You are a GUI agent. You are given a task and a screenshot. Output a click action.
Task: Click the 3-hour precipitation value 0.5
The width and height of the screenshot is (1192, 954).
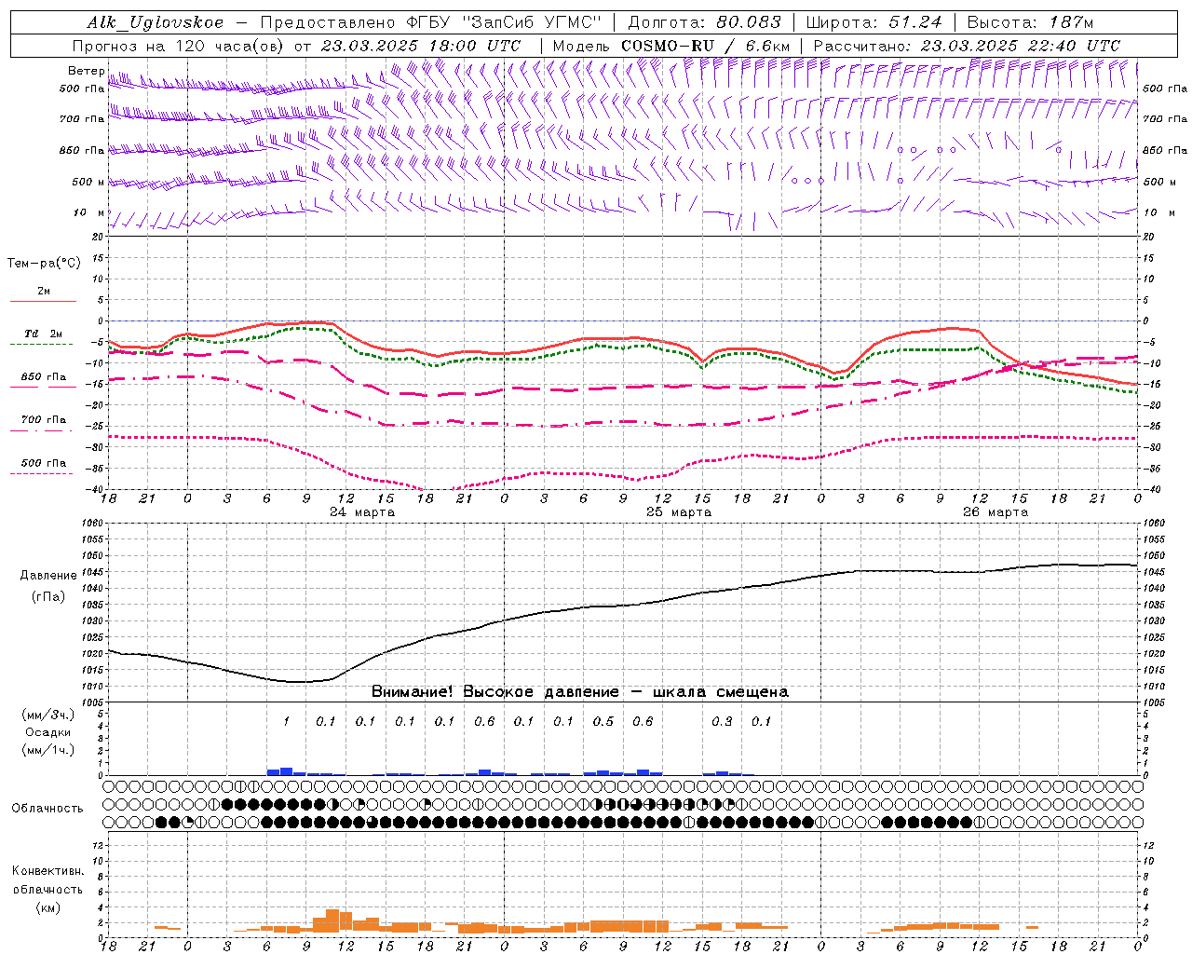point(603,721)
